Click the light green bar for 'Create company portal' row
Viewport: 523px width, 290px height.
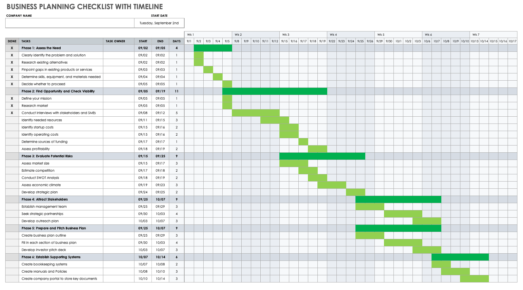click(474, 279)
